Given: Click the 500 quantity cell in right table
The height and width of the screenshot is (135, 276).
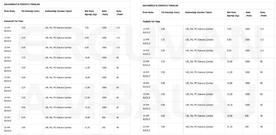Looking at the screenshot, I should click(247, 116).
